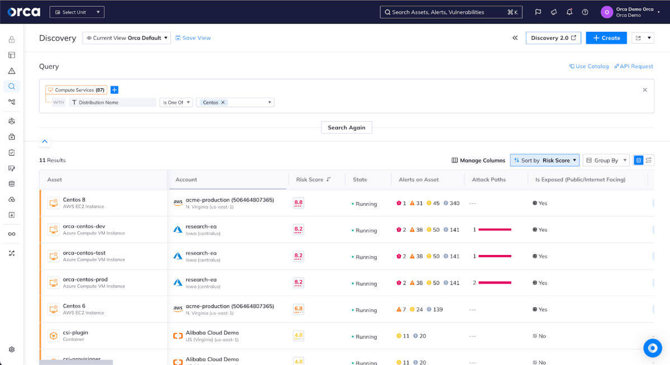Click the export share icon button
The image size is (670, 365).
click(638, 38)
